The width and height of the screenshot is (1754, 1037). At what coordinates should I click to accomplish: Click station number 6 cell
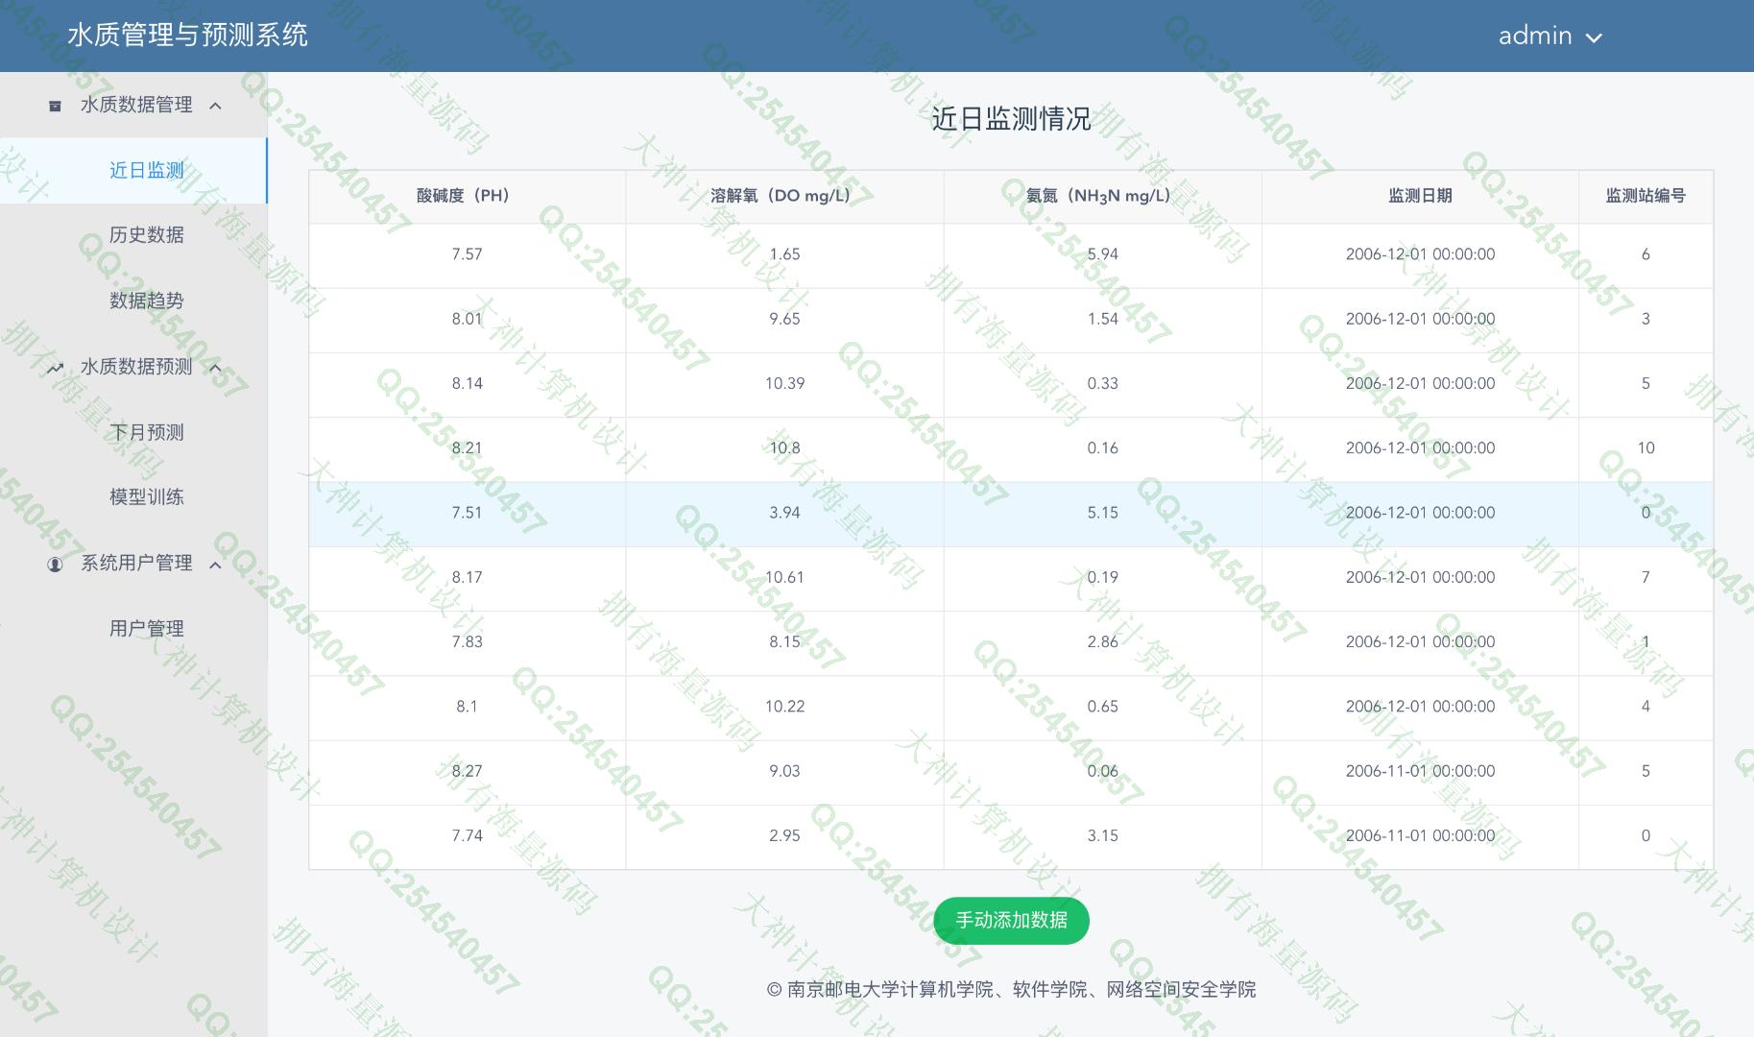(1646, 254)
